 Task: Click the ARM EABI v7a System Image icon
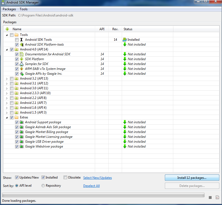(x=22, y=69)
